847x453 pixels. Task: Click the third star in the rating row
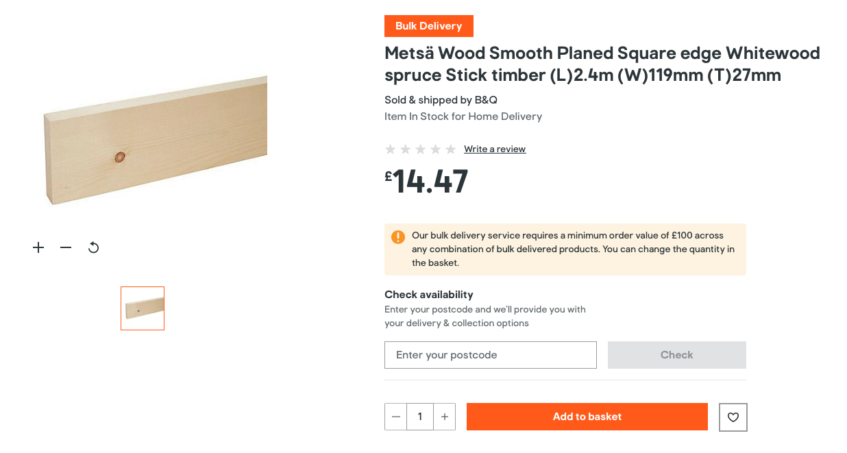(420, 148)
